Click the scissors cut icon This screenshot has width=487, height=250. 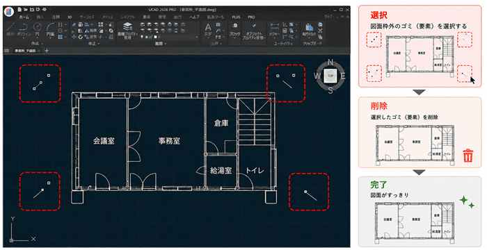click(320, 31)
